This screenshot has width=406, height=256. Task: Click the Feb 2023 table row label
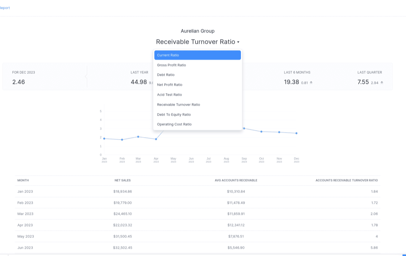[25, 203]
